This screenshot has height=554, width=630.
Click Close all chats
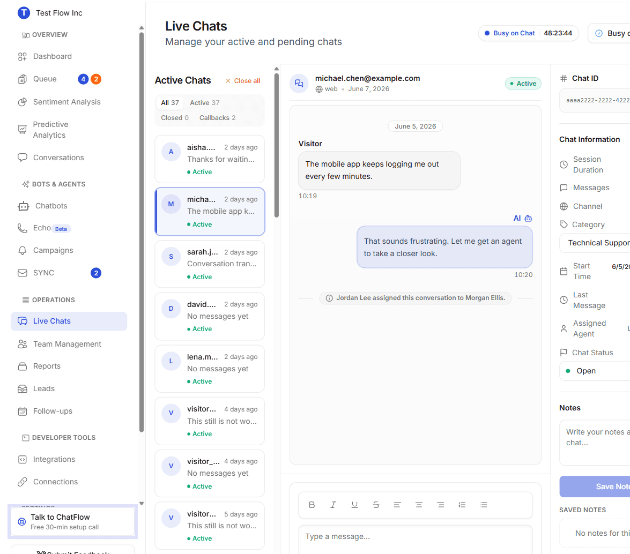click(243, 81)
